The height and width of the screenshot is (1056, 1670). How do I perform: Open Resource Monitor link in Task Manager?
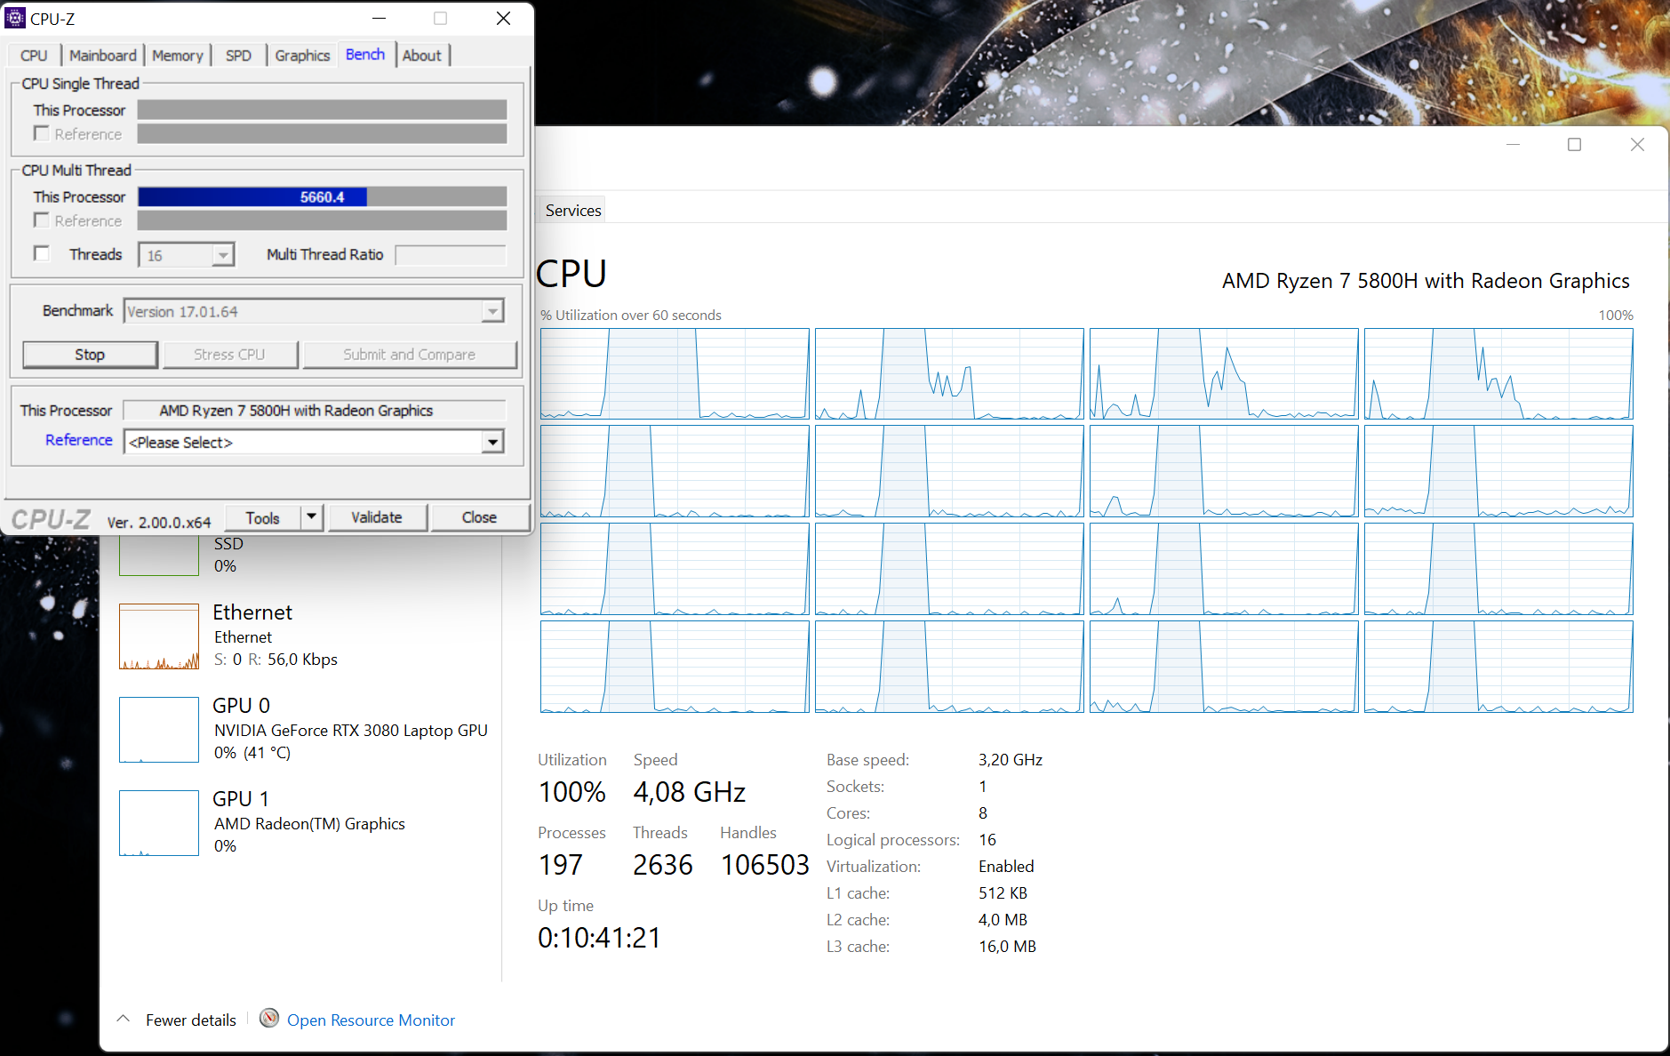point(371,1020)
